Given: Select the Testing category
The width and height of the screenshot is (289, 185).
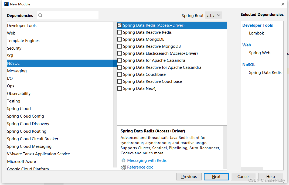Looking at the screenshot, I should coord(60,101).
